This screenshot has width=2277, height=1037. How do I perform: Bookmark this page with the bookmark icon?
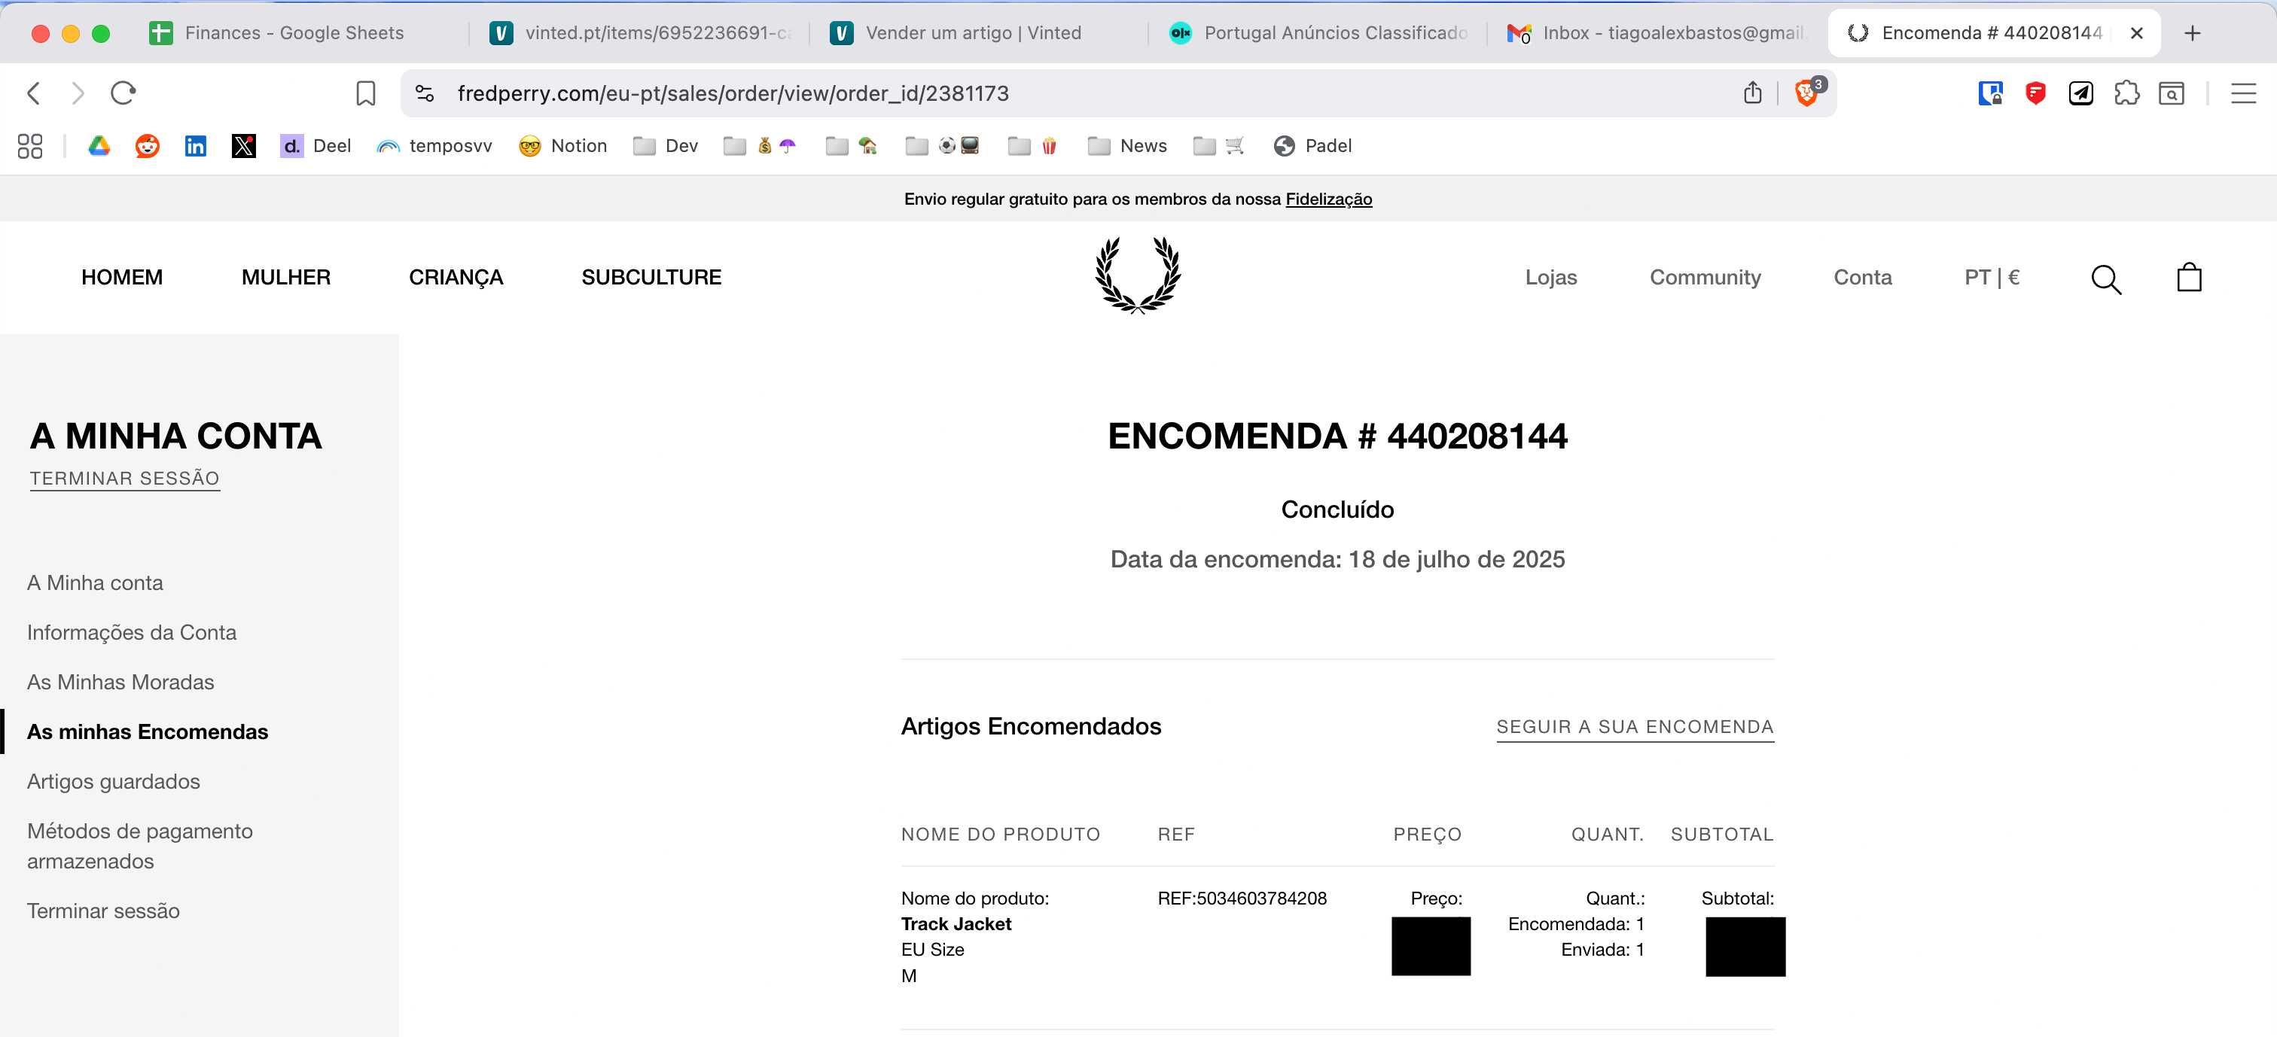365,93
